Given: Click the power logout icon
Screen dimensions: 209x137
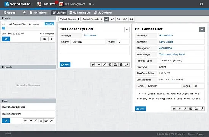Looking at the screenshot, I should 201,4.
